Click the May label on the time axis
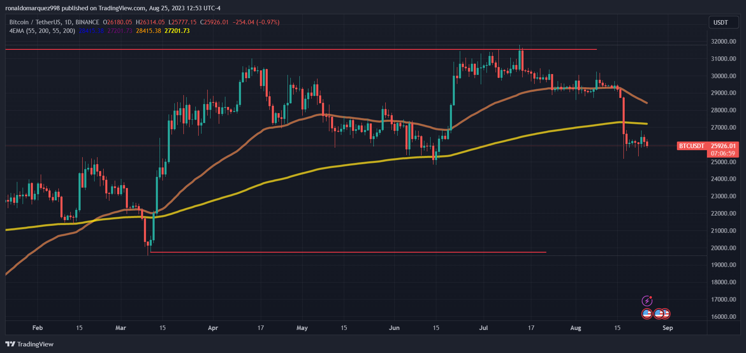The width and height of the screenshot is (746, 353). tap(302, 328)
